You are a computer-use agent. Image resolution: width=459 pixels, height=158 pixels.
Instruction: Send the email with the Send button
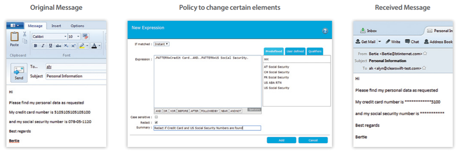[19, 72]
